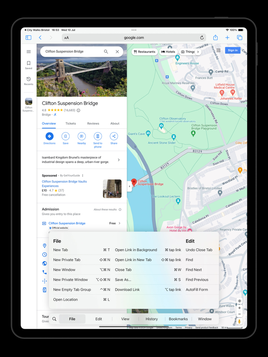Open Saved places in the sidebar
Viewport: 268px width, 357px height.
pos(28,65)
